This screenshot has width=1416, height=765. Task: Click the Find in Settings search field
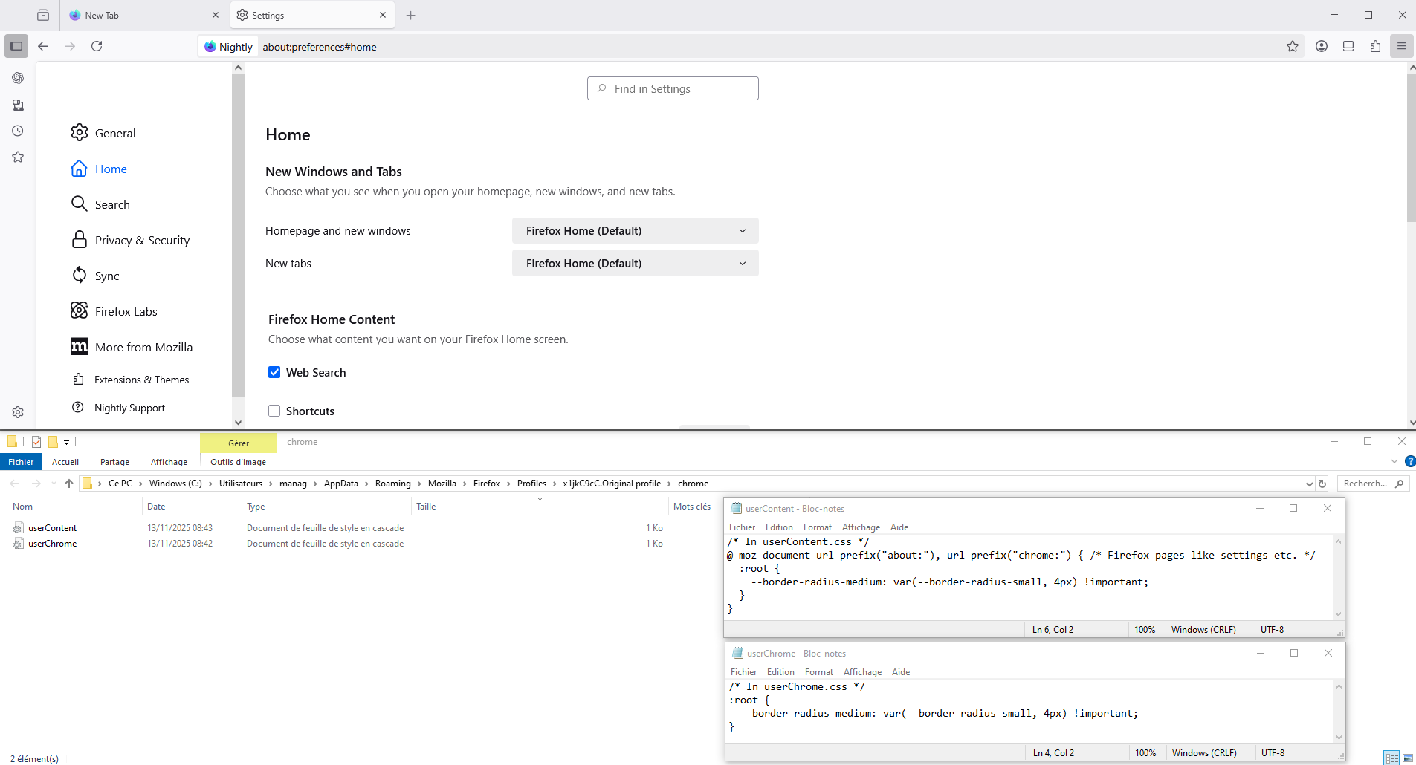[x=673, y=88]
